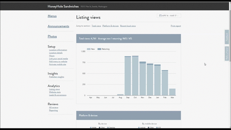Jump to Platform & devices section
This screenshot has width=231, height=130.
tap(110, 26)
